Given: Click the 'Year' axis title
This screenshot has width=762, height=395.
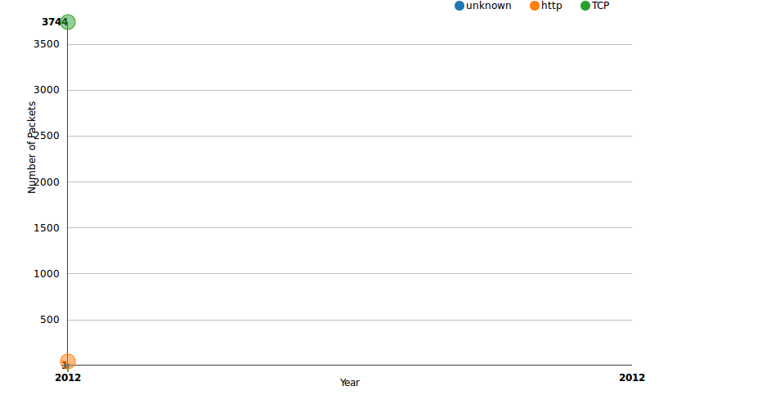Looking at the screenshot, I should (x=349, y=383).
